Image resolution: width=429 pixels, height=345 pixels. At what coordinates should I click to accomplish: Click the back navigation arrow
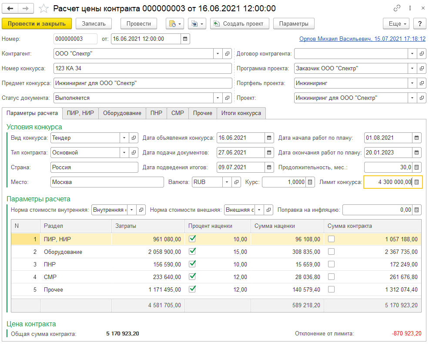(x=10, y=9)
